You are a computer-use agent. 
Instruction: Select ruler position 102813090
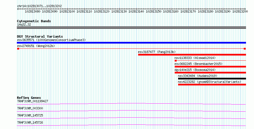tap(50, 11)
